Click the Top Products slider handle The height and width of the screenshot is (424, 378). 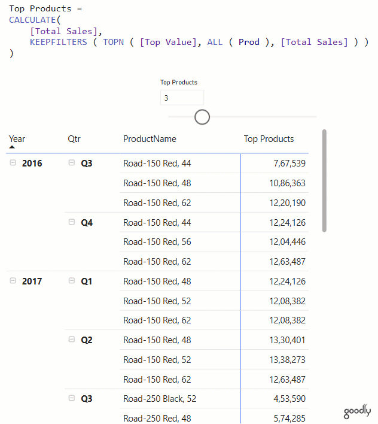(x=202, y=117)
